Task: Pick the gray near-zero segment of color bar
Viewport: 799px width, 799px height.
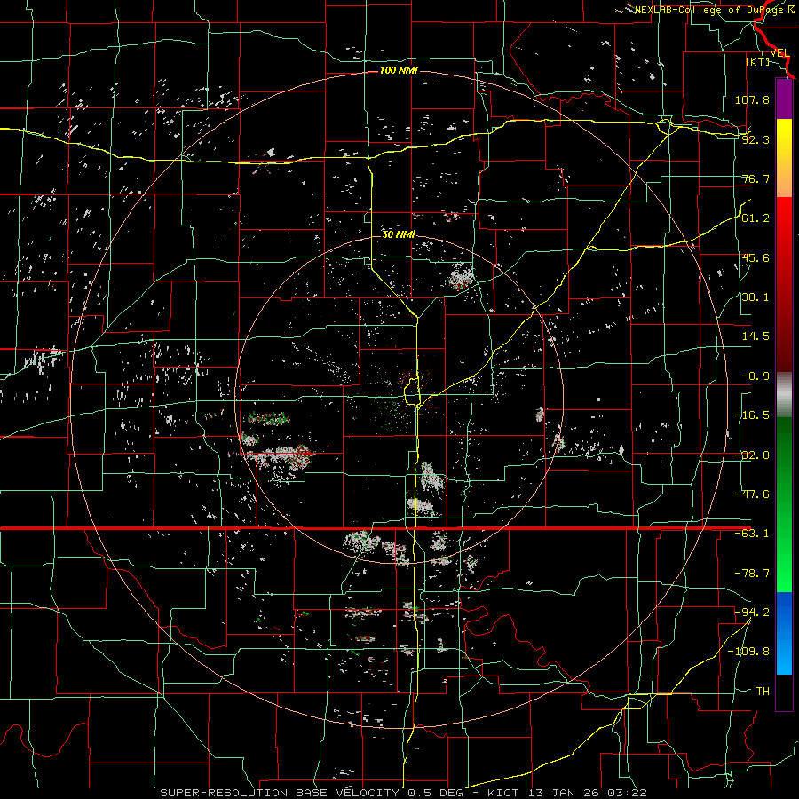Action: click(784, 394)
